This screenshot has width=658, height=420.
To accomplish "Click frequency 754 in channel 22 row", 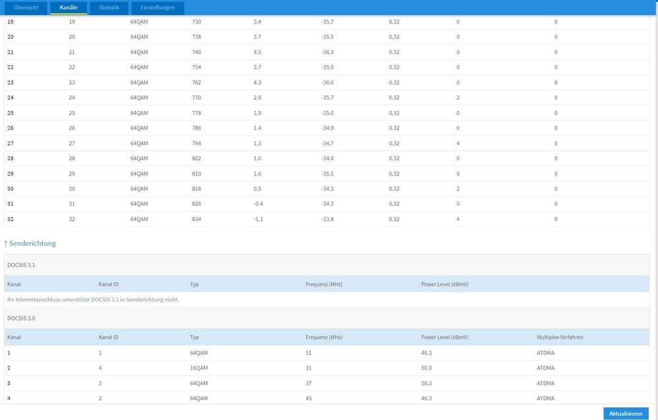I will [196, 67].
